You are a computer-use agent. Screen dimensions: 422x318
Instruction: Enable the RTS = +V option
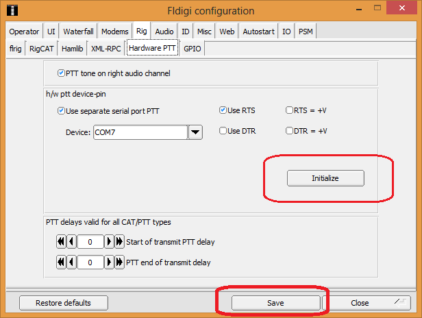tap(289, 110)
